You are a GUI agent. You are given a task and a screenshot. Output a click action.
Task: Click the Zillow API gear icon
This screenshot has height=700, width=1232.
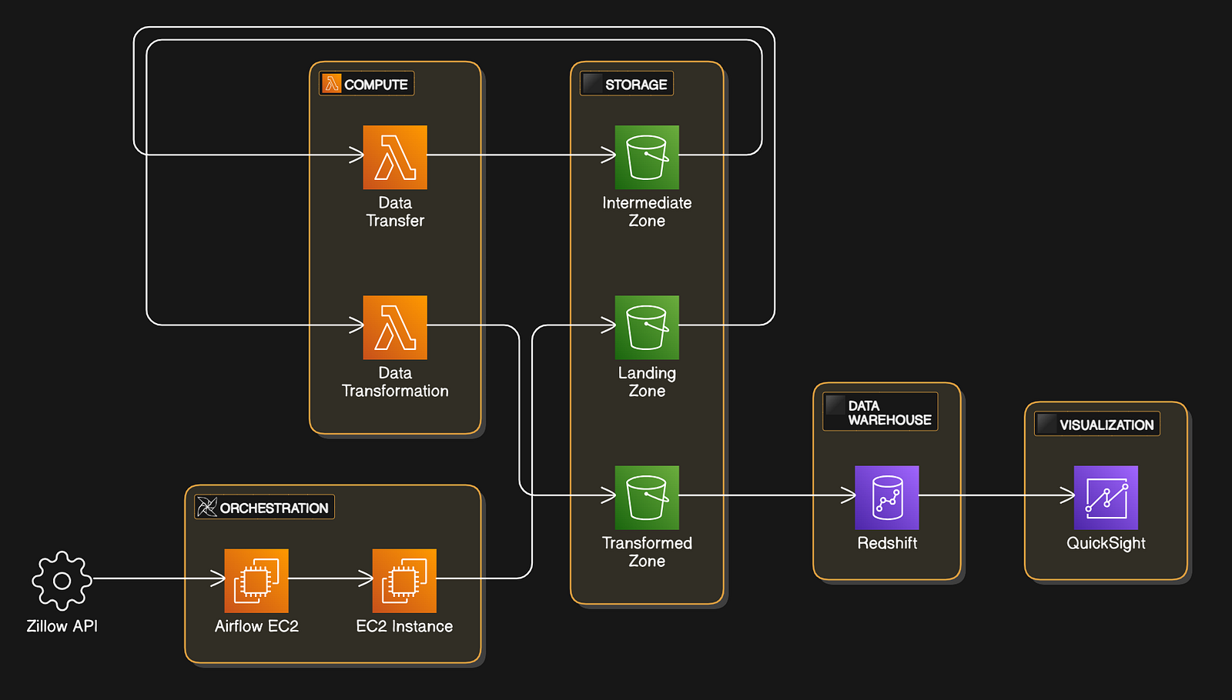(x=62, y=581)
